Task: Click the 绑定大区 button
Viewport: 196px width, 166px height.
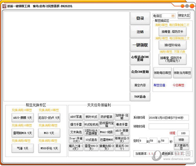Action: (184, 15)
